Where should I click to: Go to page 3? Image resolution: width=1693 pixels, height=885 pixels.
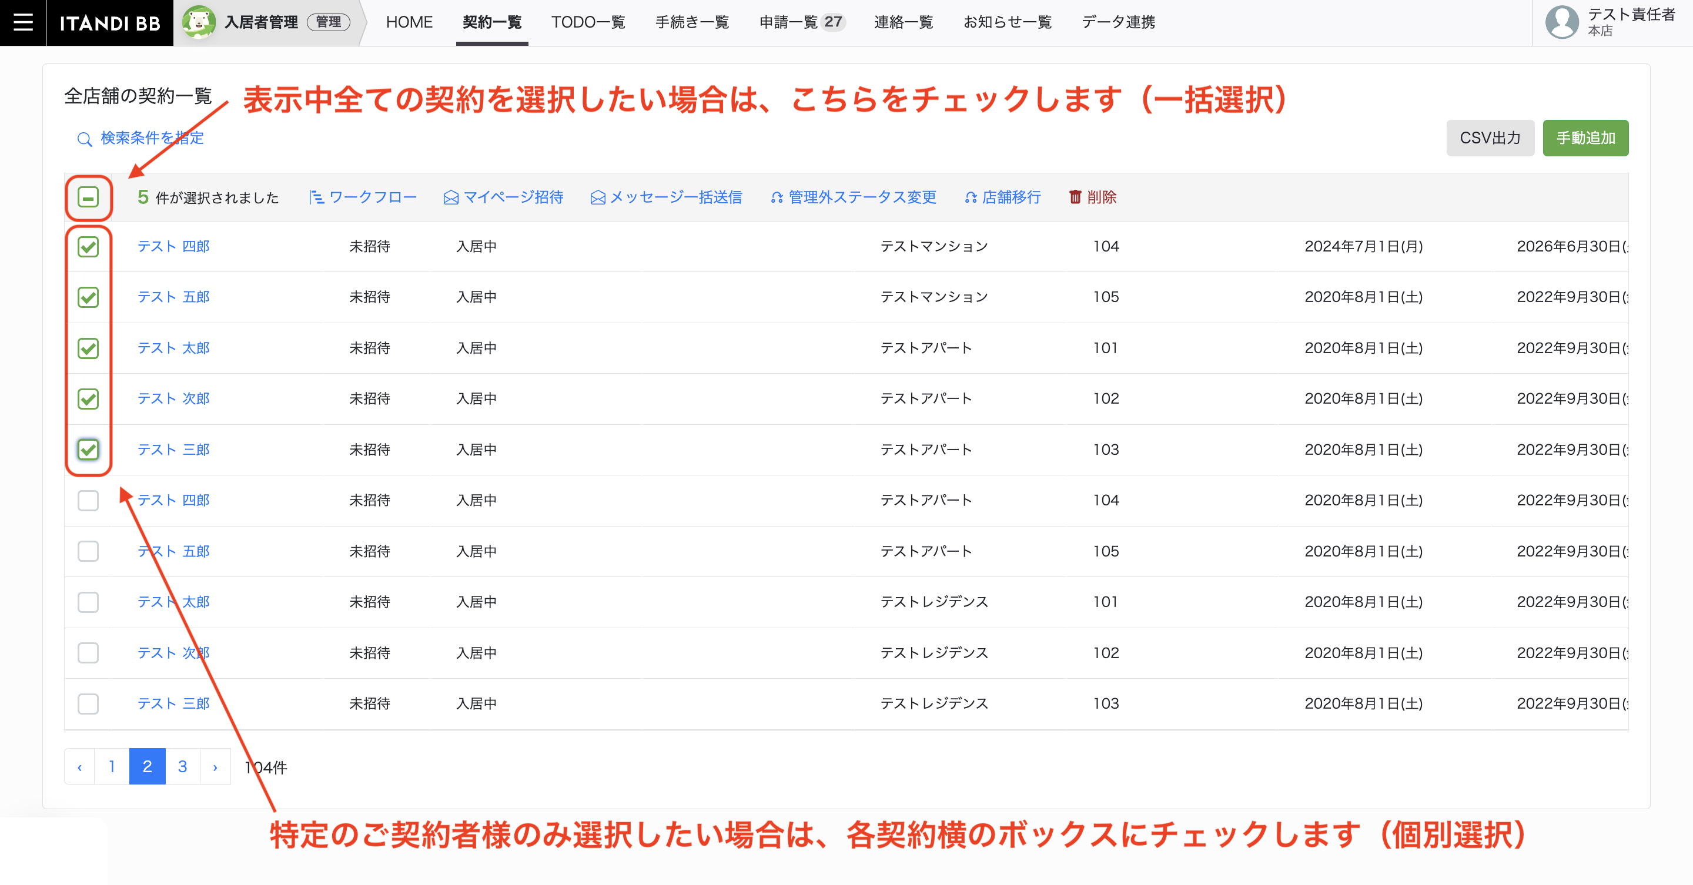coord(183,767)
